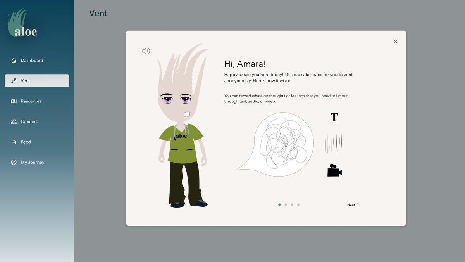Click the My Journey profile icon

[14, 162]
